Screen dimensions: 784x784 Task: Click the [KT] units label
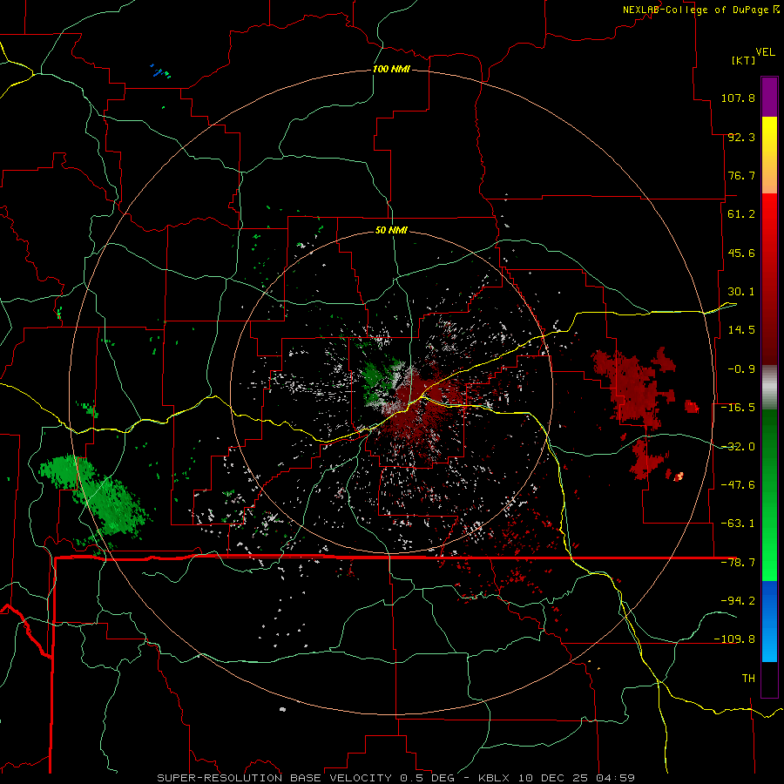coord(744,60)
